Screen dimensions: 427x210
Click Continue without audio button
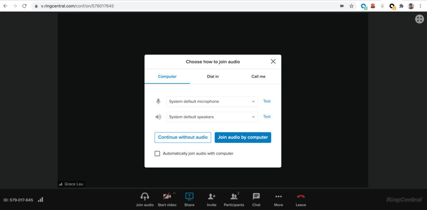[183, 137]
